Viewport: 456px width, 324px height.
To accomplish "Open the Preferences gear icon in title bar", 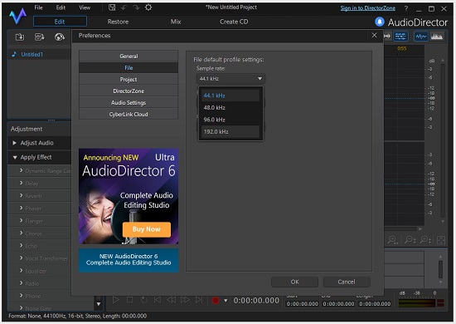I will click(x=148, y=7).
